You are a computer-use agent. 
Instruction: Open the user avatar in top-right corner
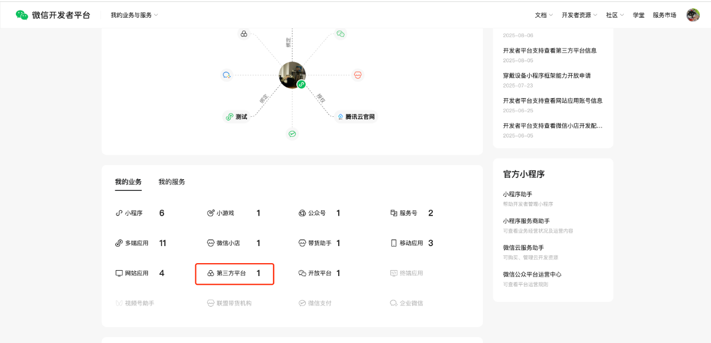[693, 15]
